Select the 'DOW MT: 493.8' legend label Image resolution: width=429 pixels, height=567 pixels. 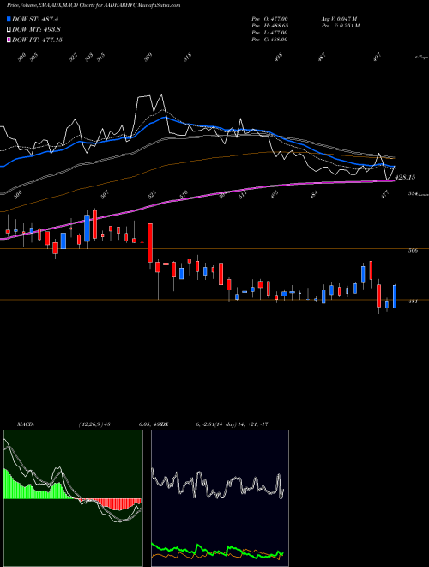coord(36,29)
